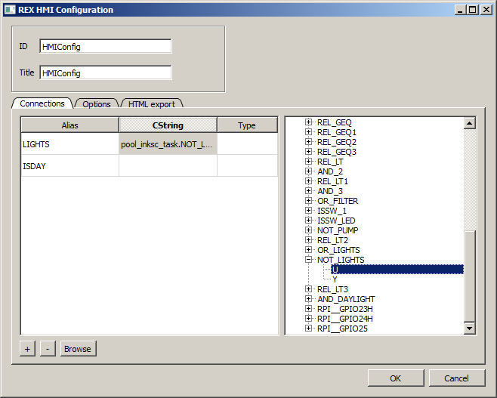This screenshot has width=497, height=398.
Task: Select the U input under NOT_LIGHTS
Action: coord(397,270)
